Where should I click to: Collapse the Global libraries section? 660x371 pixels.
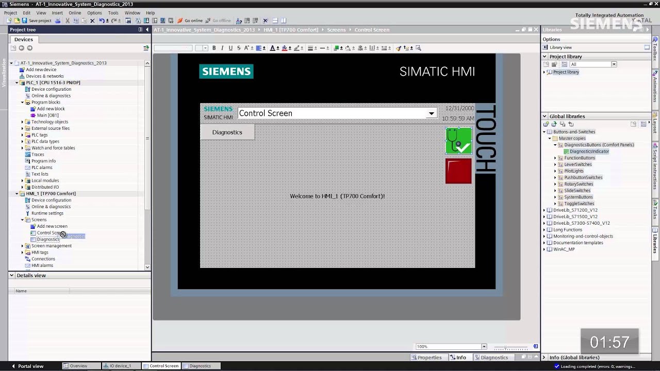point(544,116)
